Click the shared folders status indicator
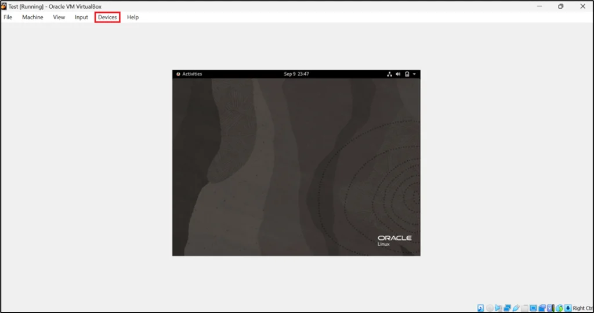 coord(524,308)
